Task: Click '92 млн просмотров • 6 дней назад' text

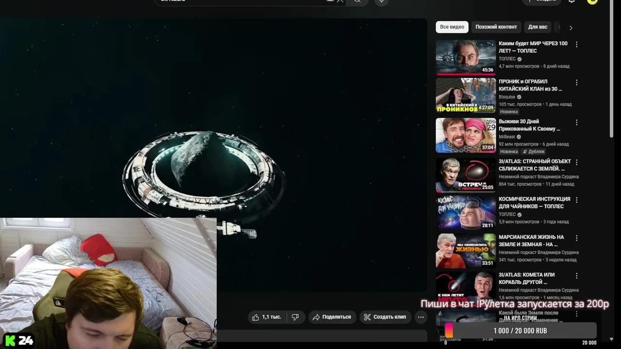Action: [x=534, y=144]
